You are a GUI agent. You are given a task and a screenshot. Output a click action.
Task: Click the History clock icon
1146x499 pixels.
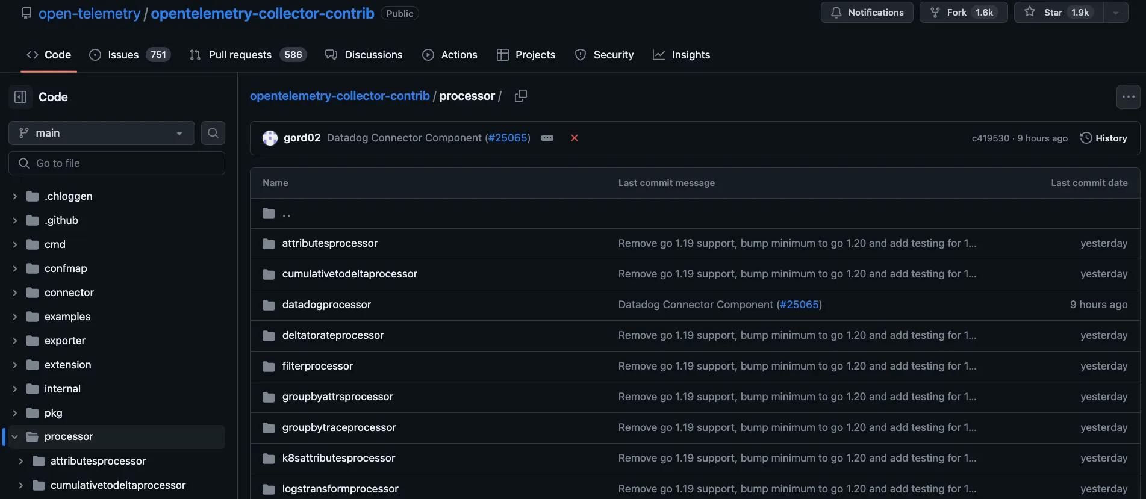click(x=1086, y=138)
